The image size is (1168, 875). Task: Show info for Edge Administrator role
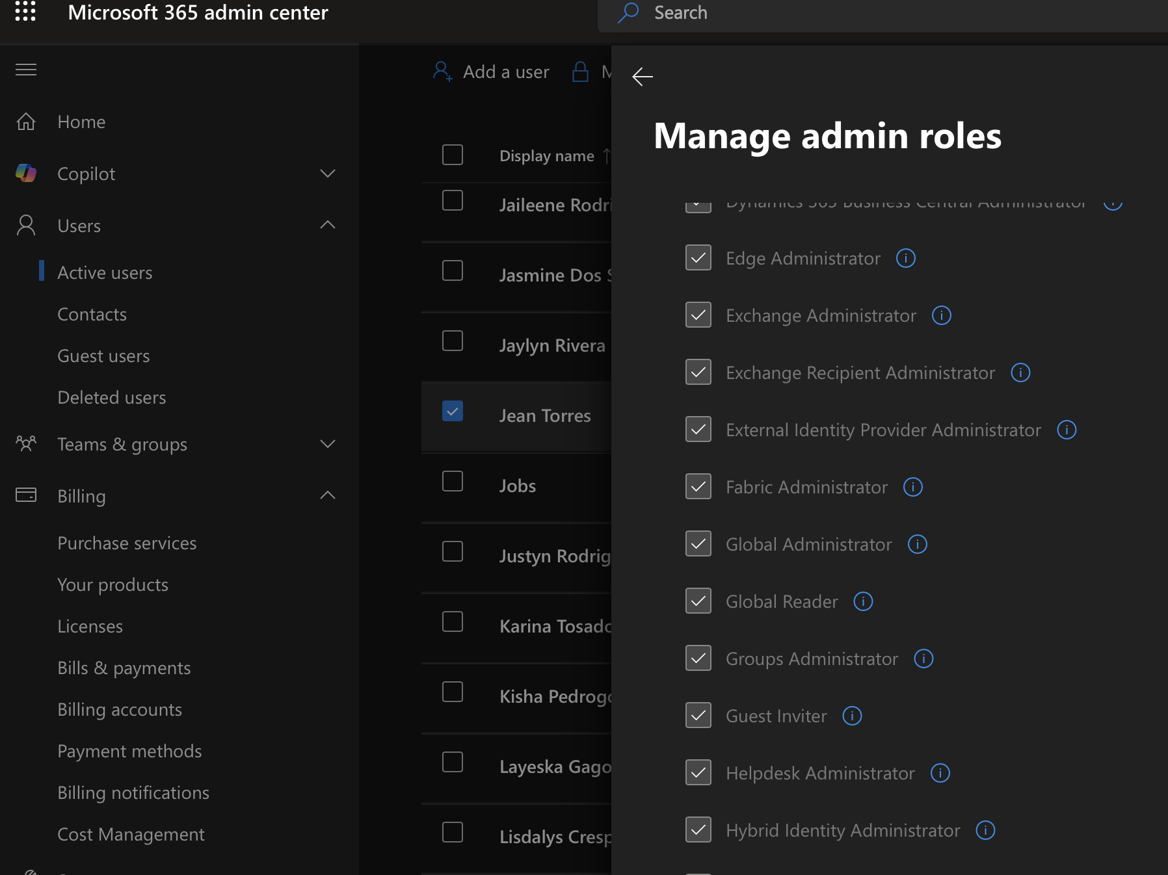906,258
